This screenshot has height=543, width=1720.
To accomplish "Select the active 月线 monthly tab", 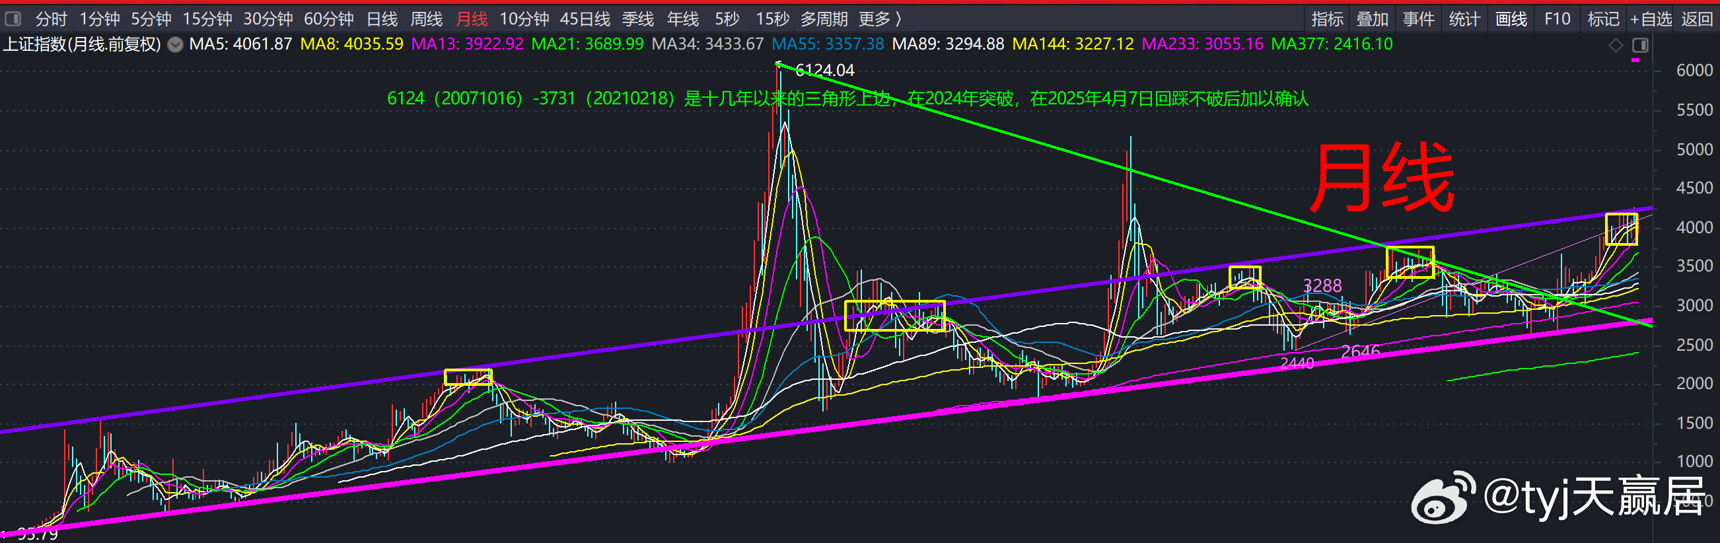I will tap(472, 18).
